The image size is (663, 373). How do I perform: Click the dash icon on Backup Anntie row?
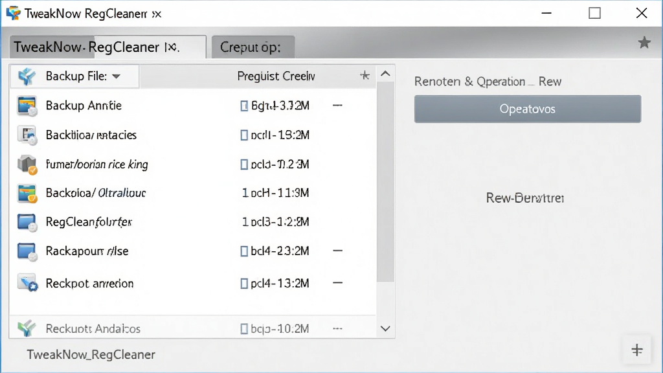pyautogui.click(x=337, y=106)
